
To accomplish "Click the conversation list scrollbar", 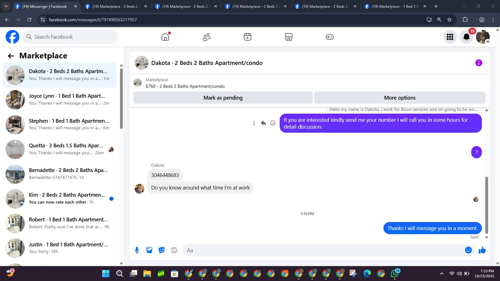I will coord(121,98).
